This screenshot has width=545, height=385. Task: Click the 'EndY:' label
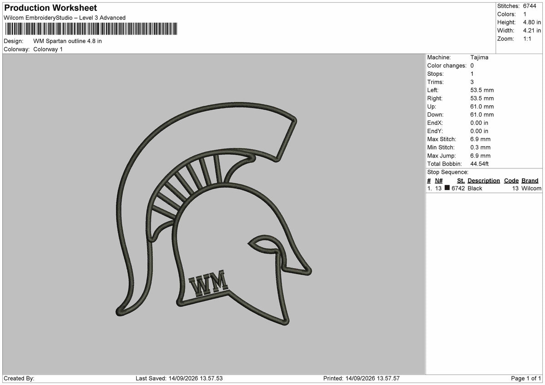click(435, 131)
